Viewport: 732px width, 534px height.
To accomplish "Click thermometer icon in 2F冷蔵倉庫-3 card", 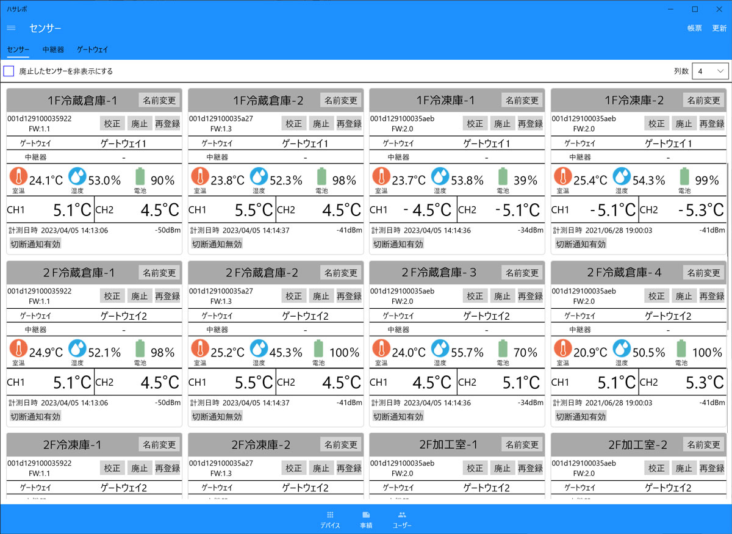I will point(382,350).
